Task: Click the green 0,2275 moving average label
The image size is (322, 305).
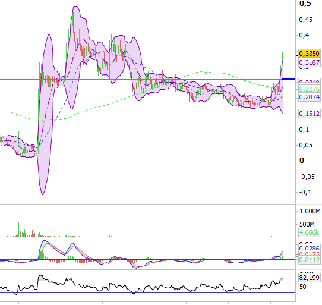Action: click(310, 89)
